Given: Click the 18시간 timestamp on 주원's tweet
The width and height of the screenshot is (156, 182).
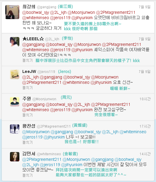Looking at the screenshot, I should point(145,99).
